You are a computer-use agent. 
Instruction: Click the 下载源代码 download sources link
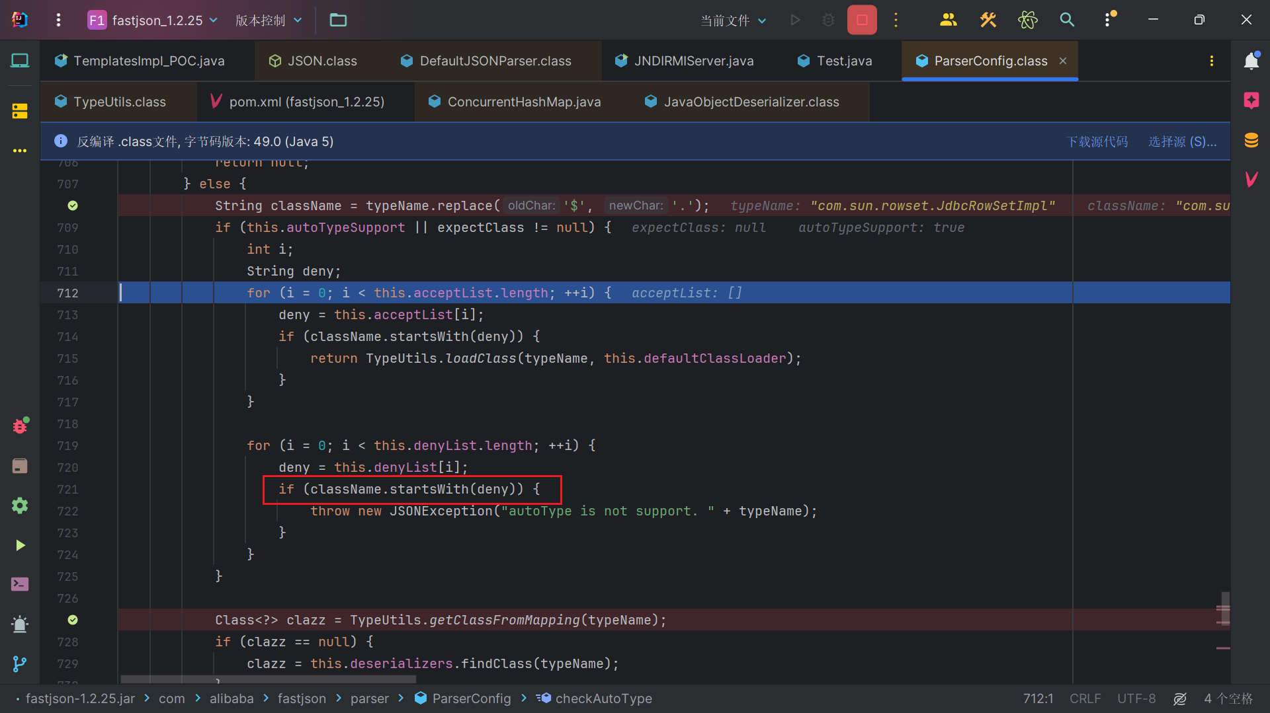(1097, 141)
